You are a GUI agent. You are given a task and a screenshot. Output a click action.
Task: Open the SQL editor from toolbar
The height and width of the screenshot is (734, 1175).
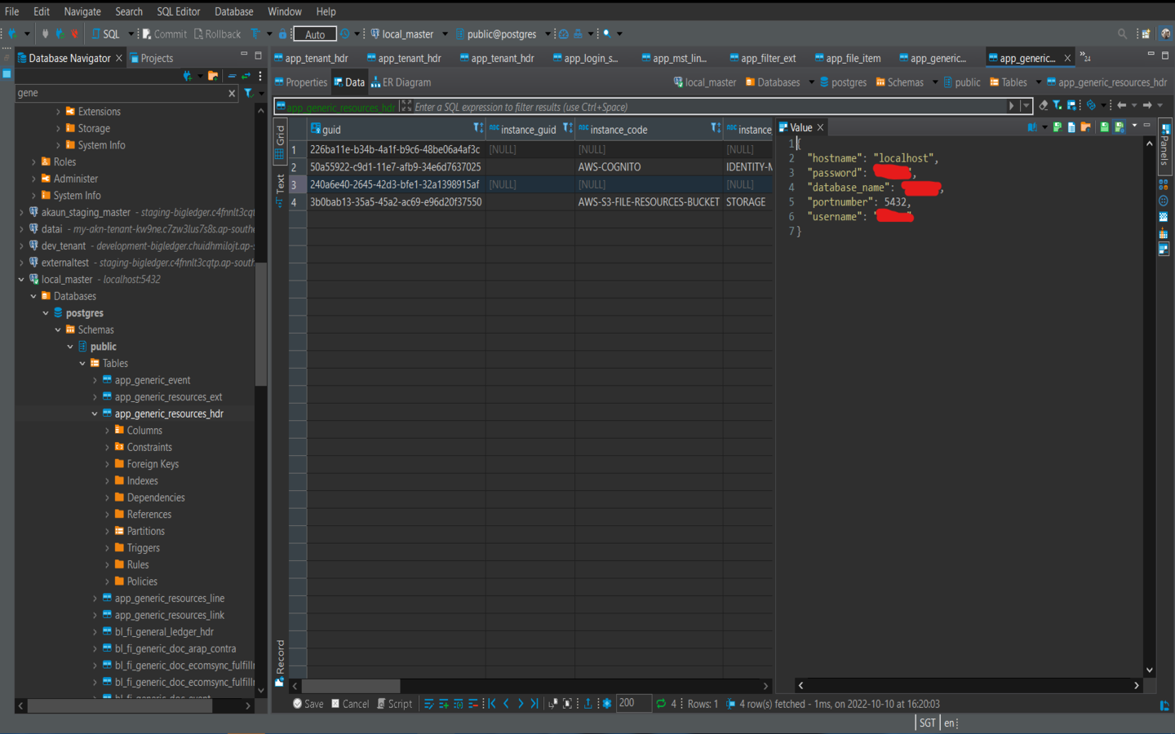click(105, 34)
